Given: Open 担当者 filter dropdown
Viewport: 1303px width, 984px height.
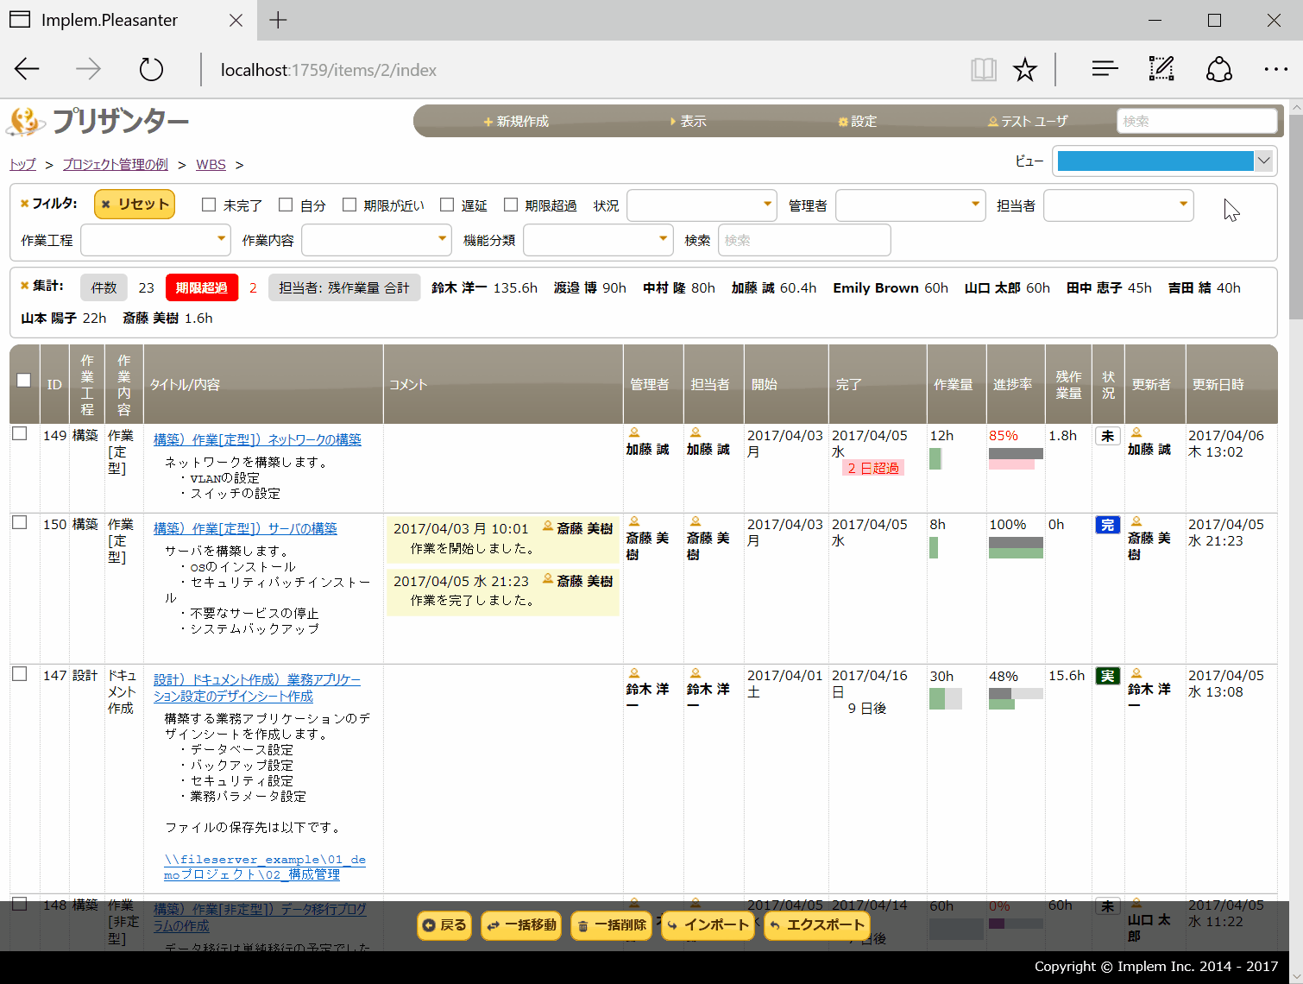Looking at the screenshot, I should coord(1118,205).
